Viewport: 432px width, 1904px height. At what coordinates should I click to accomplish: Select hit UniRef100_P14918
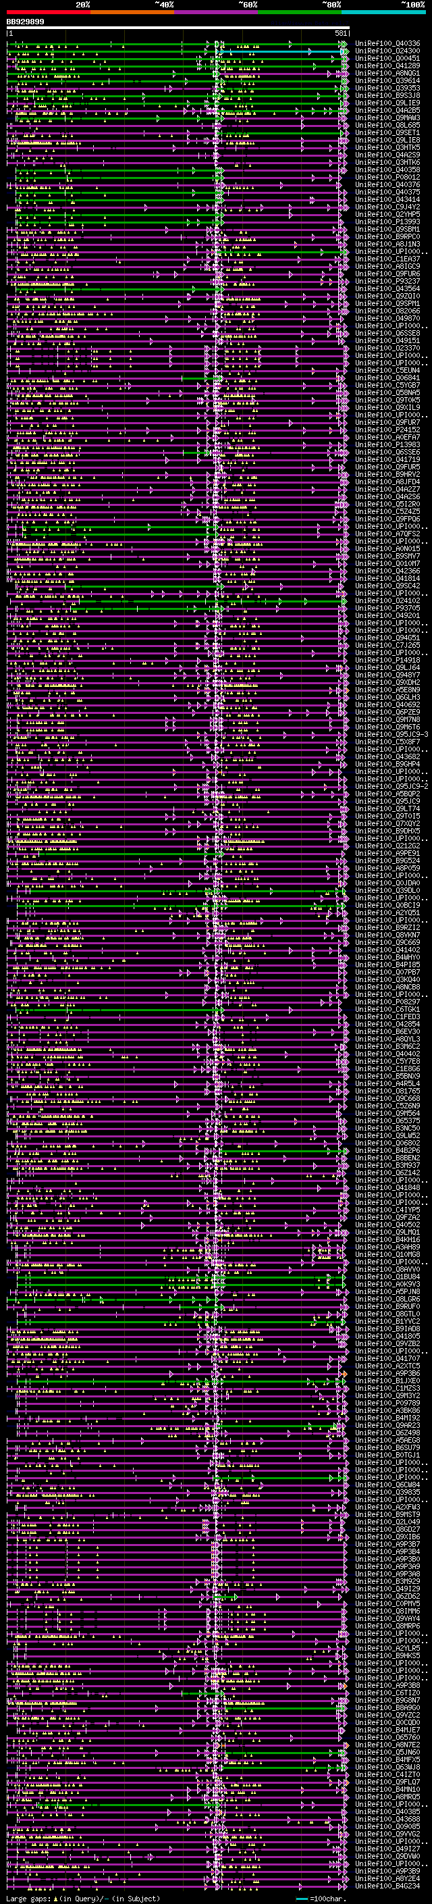tap(387, 660)
